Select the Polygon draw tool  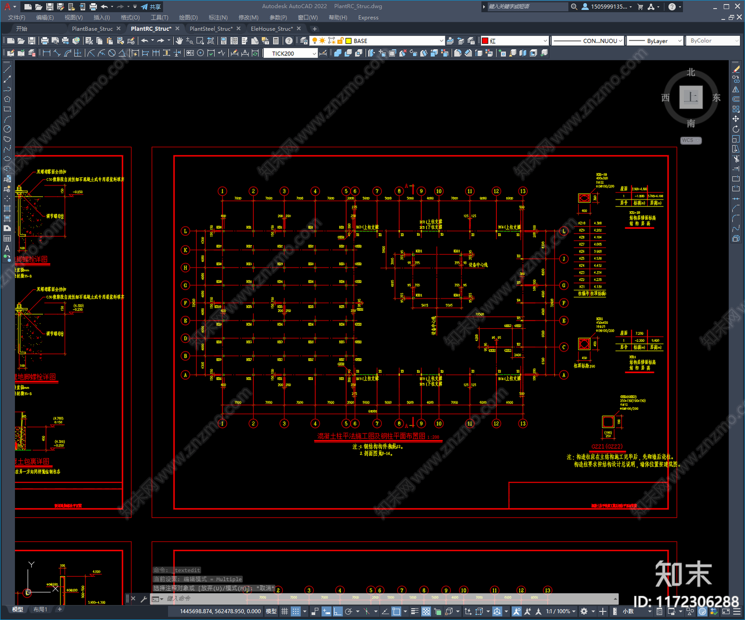(x=7, y=99)
